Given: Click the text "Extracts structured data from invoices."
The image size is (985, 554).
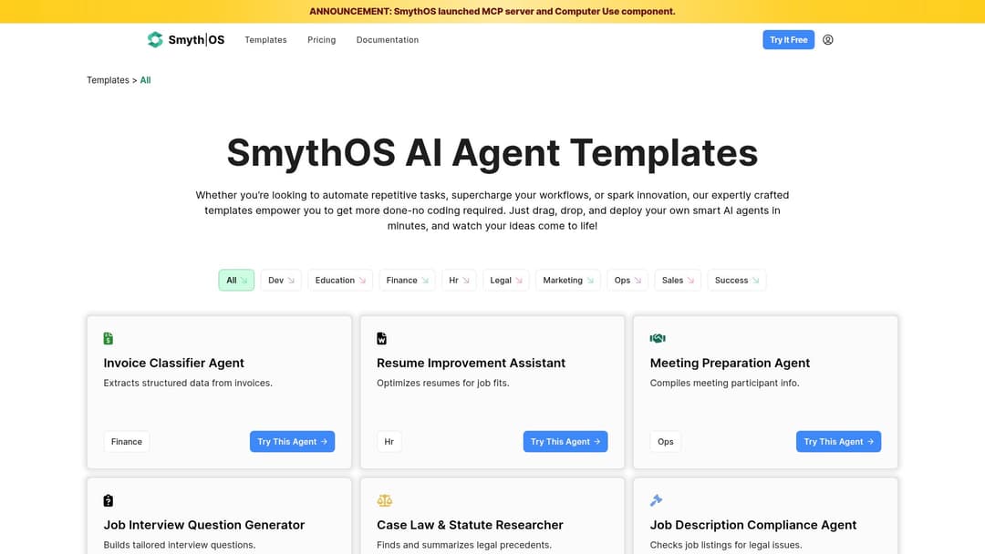Looking at the screenshot, I should point(188,383).
